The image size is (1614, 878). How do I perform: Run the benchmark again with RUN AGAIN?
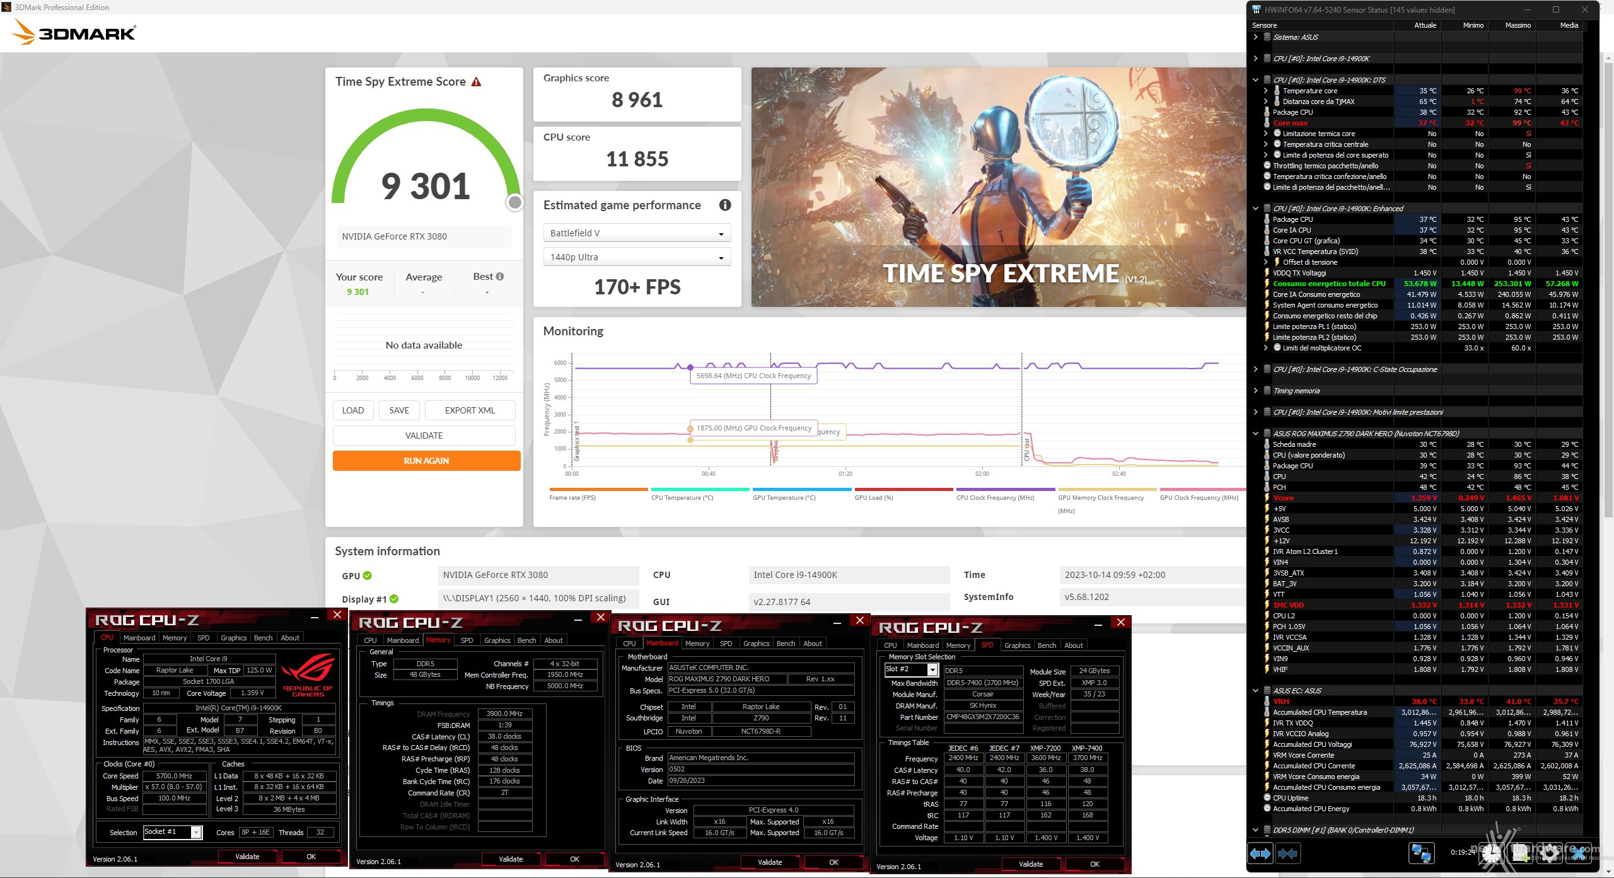[x=426, y=461]
